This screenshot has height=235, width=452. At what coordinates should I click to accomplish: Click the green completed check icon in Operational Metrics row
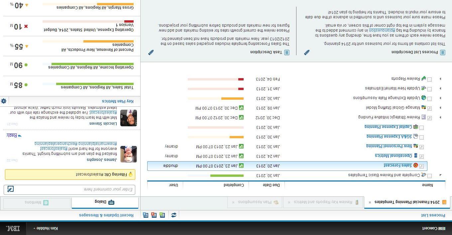click(x=241, y=156)
